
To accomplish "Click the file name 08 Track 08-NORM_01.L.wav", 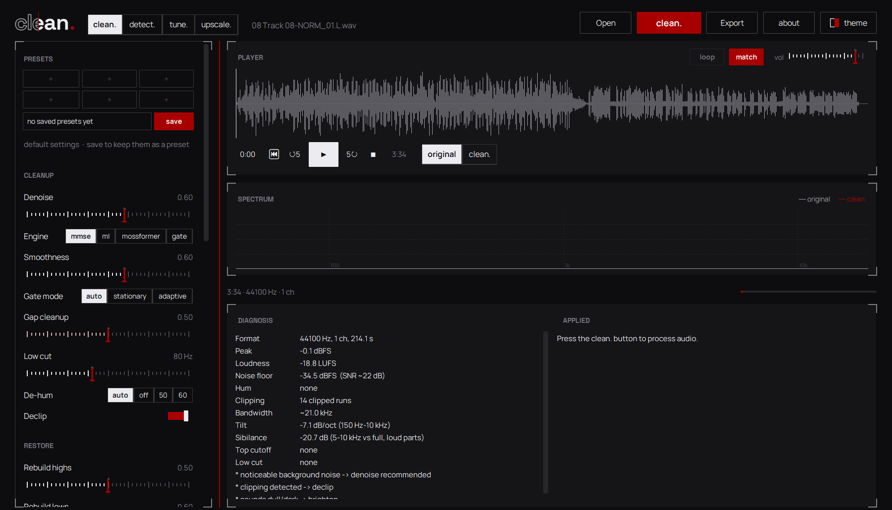I will (x=304, y=25).
